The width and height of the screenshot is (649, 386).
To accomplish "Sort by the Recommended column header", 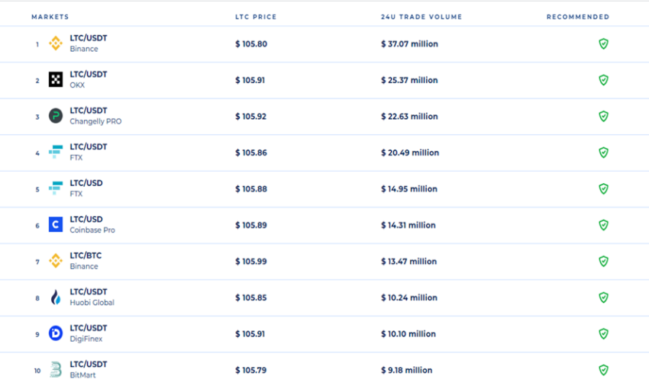I will click(578, 17).
